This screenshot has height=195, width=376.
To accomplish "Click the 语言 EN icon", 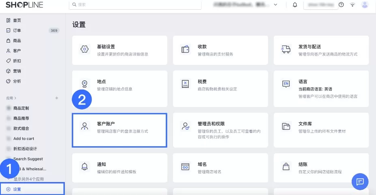I will point(286,84).
